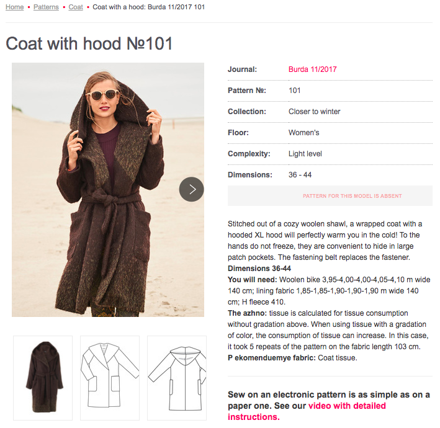
Task: Click the 'You will need:' materials text
Action: pos(247,280)
